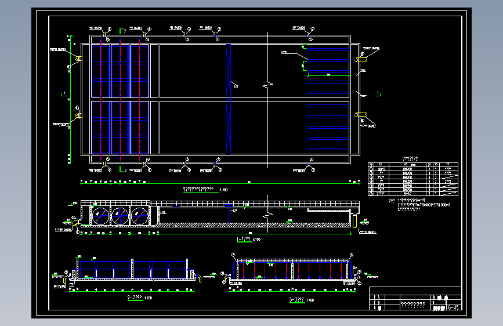The height and width of the screenshot is (326, 503).
Task: Pick the yellow outlet pipe at section 1-1 right end
Action: coord(354,221)
